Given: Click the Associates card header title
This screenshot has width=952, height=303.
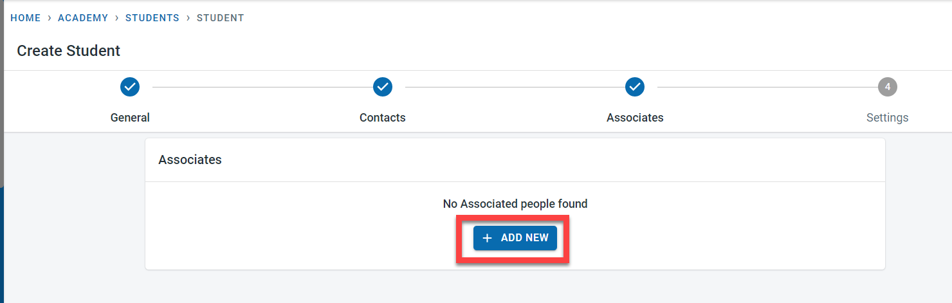Looking at the screenshot, I should pyautogui.click(x=190, y=160).
